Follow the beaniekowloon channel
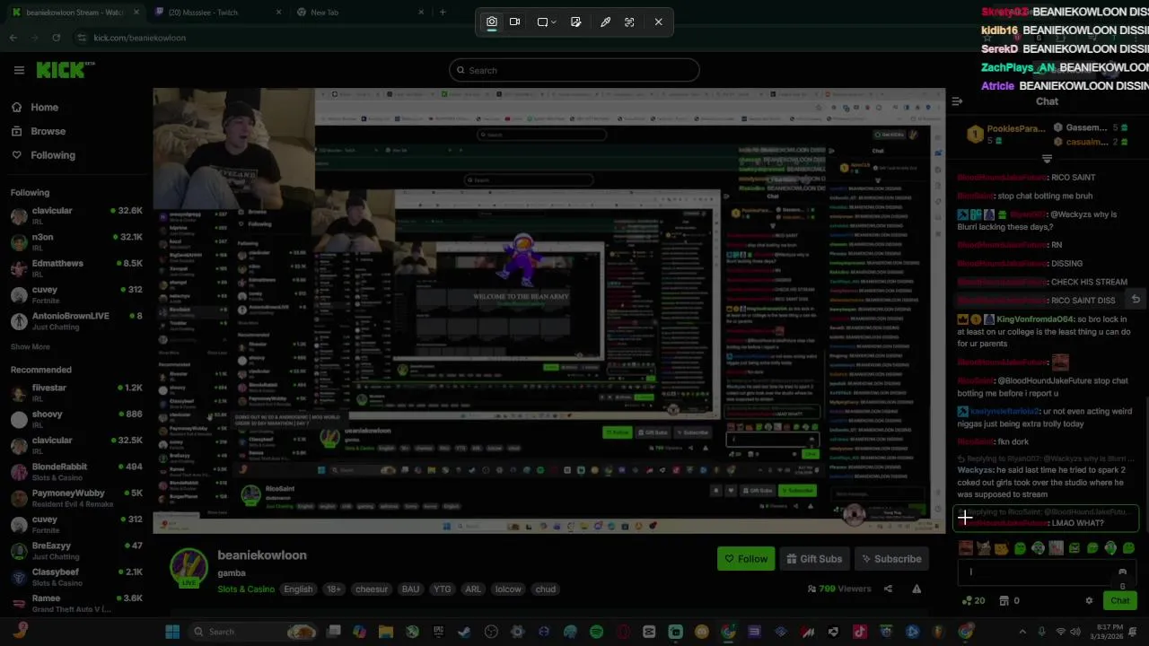Screen dimensions: 1149x646 pos(745,559)
